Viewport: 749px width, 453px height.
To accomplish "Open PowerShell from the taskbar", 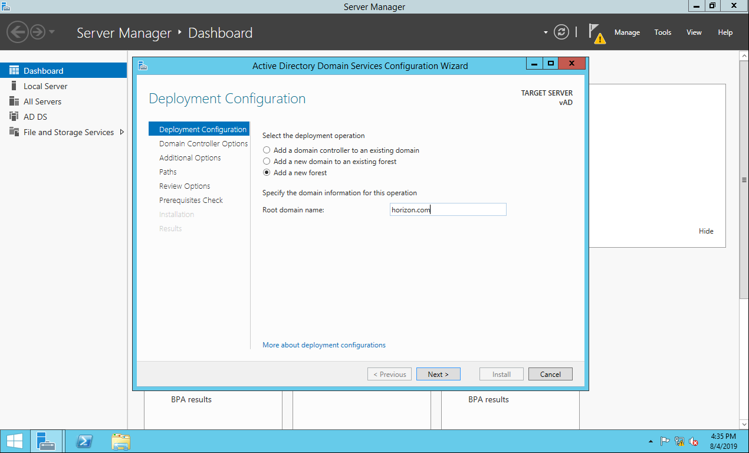I will (86, 441).
